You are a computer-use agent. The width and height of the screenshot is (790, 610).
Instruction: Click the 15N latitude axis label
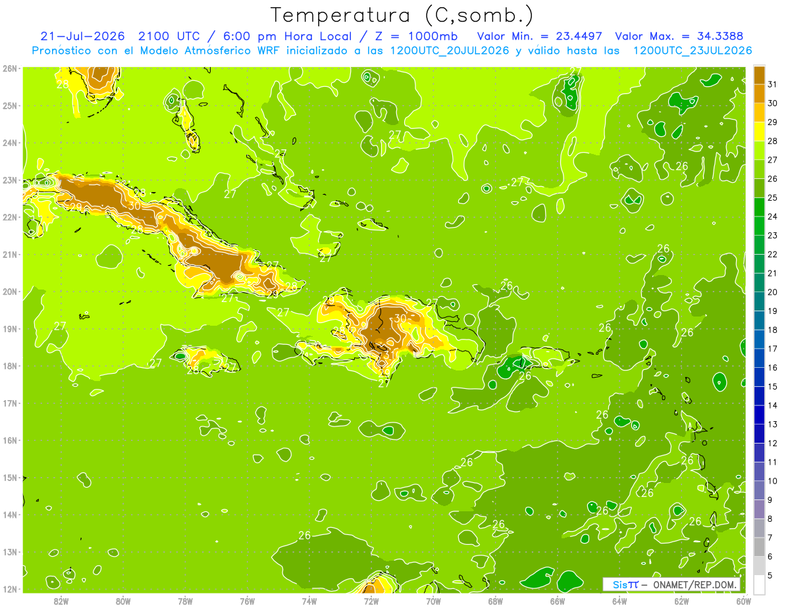[x=9, y=477]
